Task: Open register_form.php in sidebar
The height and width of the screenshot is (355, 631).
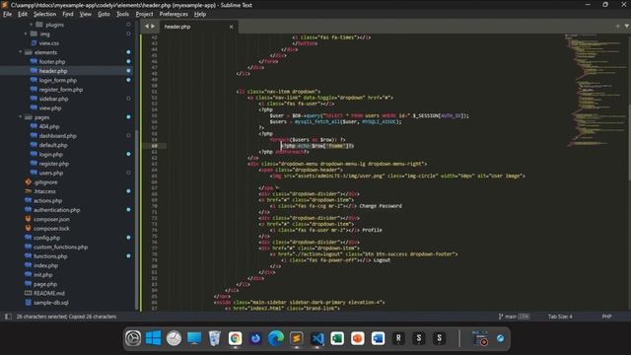Action: pos(61,90)
